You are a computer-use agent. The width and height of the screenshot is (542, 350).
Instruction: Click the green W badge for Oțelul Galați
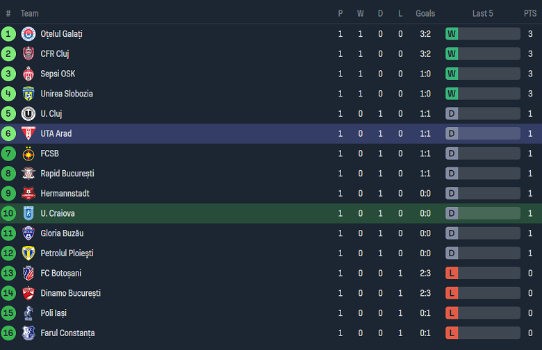click(x=452, y=33)
